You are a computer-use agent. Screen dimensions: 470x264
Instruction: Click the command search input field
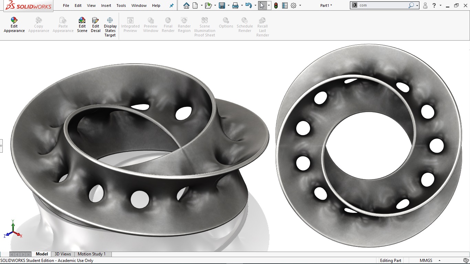[x=383, y=5]
